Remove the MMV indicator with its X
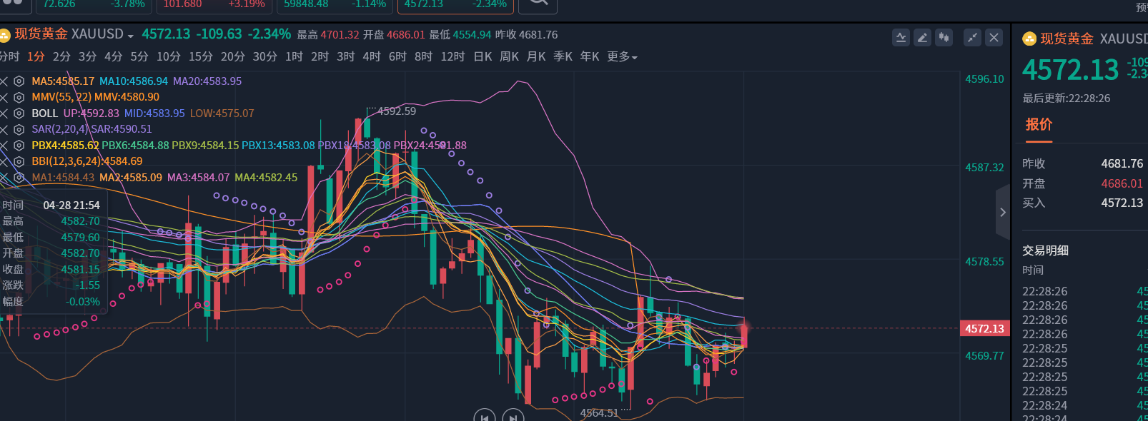 click(4, 97)
